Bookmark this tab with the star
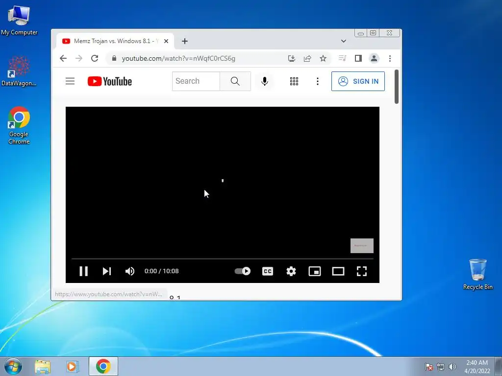This screenshot has width=502, height=376. (x=323, y=58)
